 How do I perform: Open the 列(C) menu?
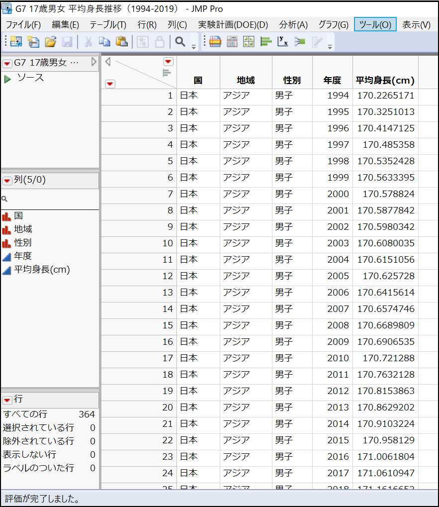(x=177, y=24)
